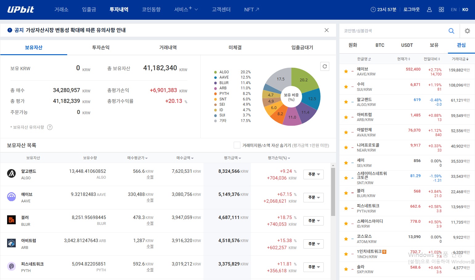Screen dimensions: 475x280
Task: Click the notice info icon
Action: [10, 30]
